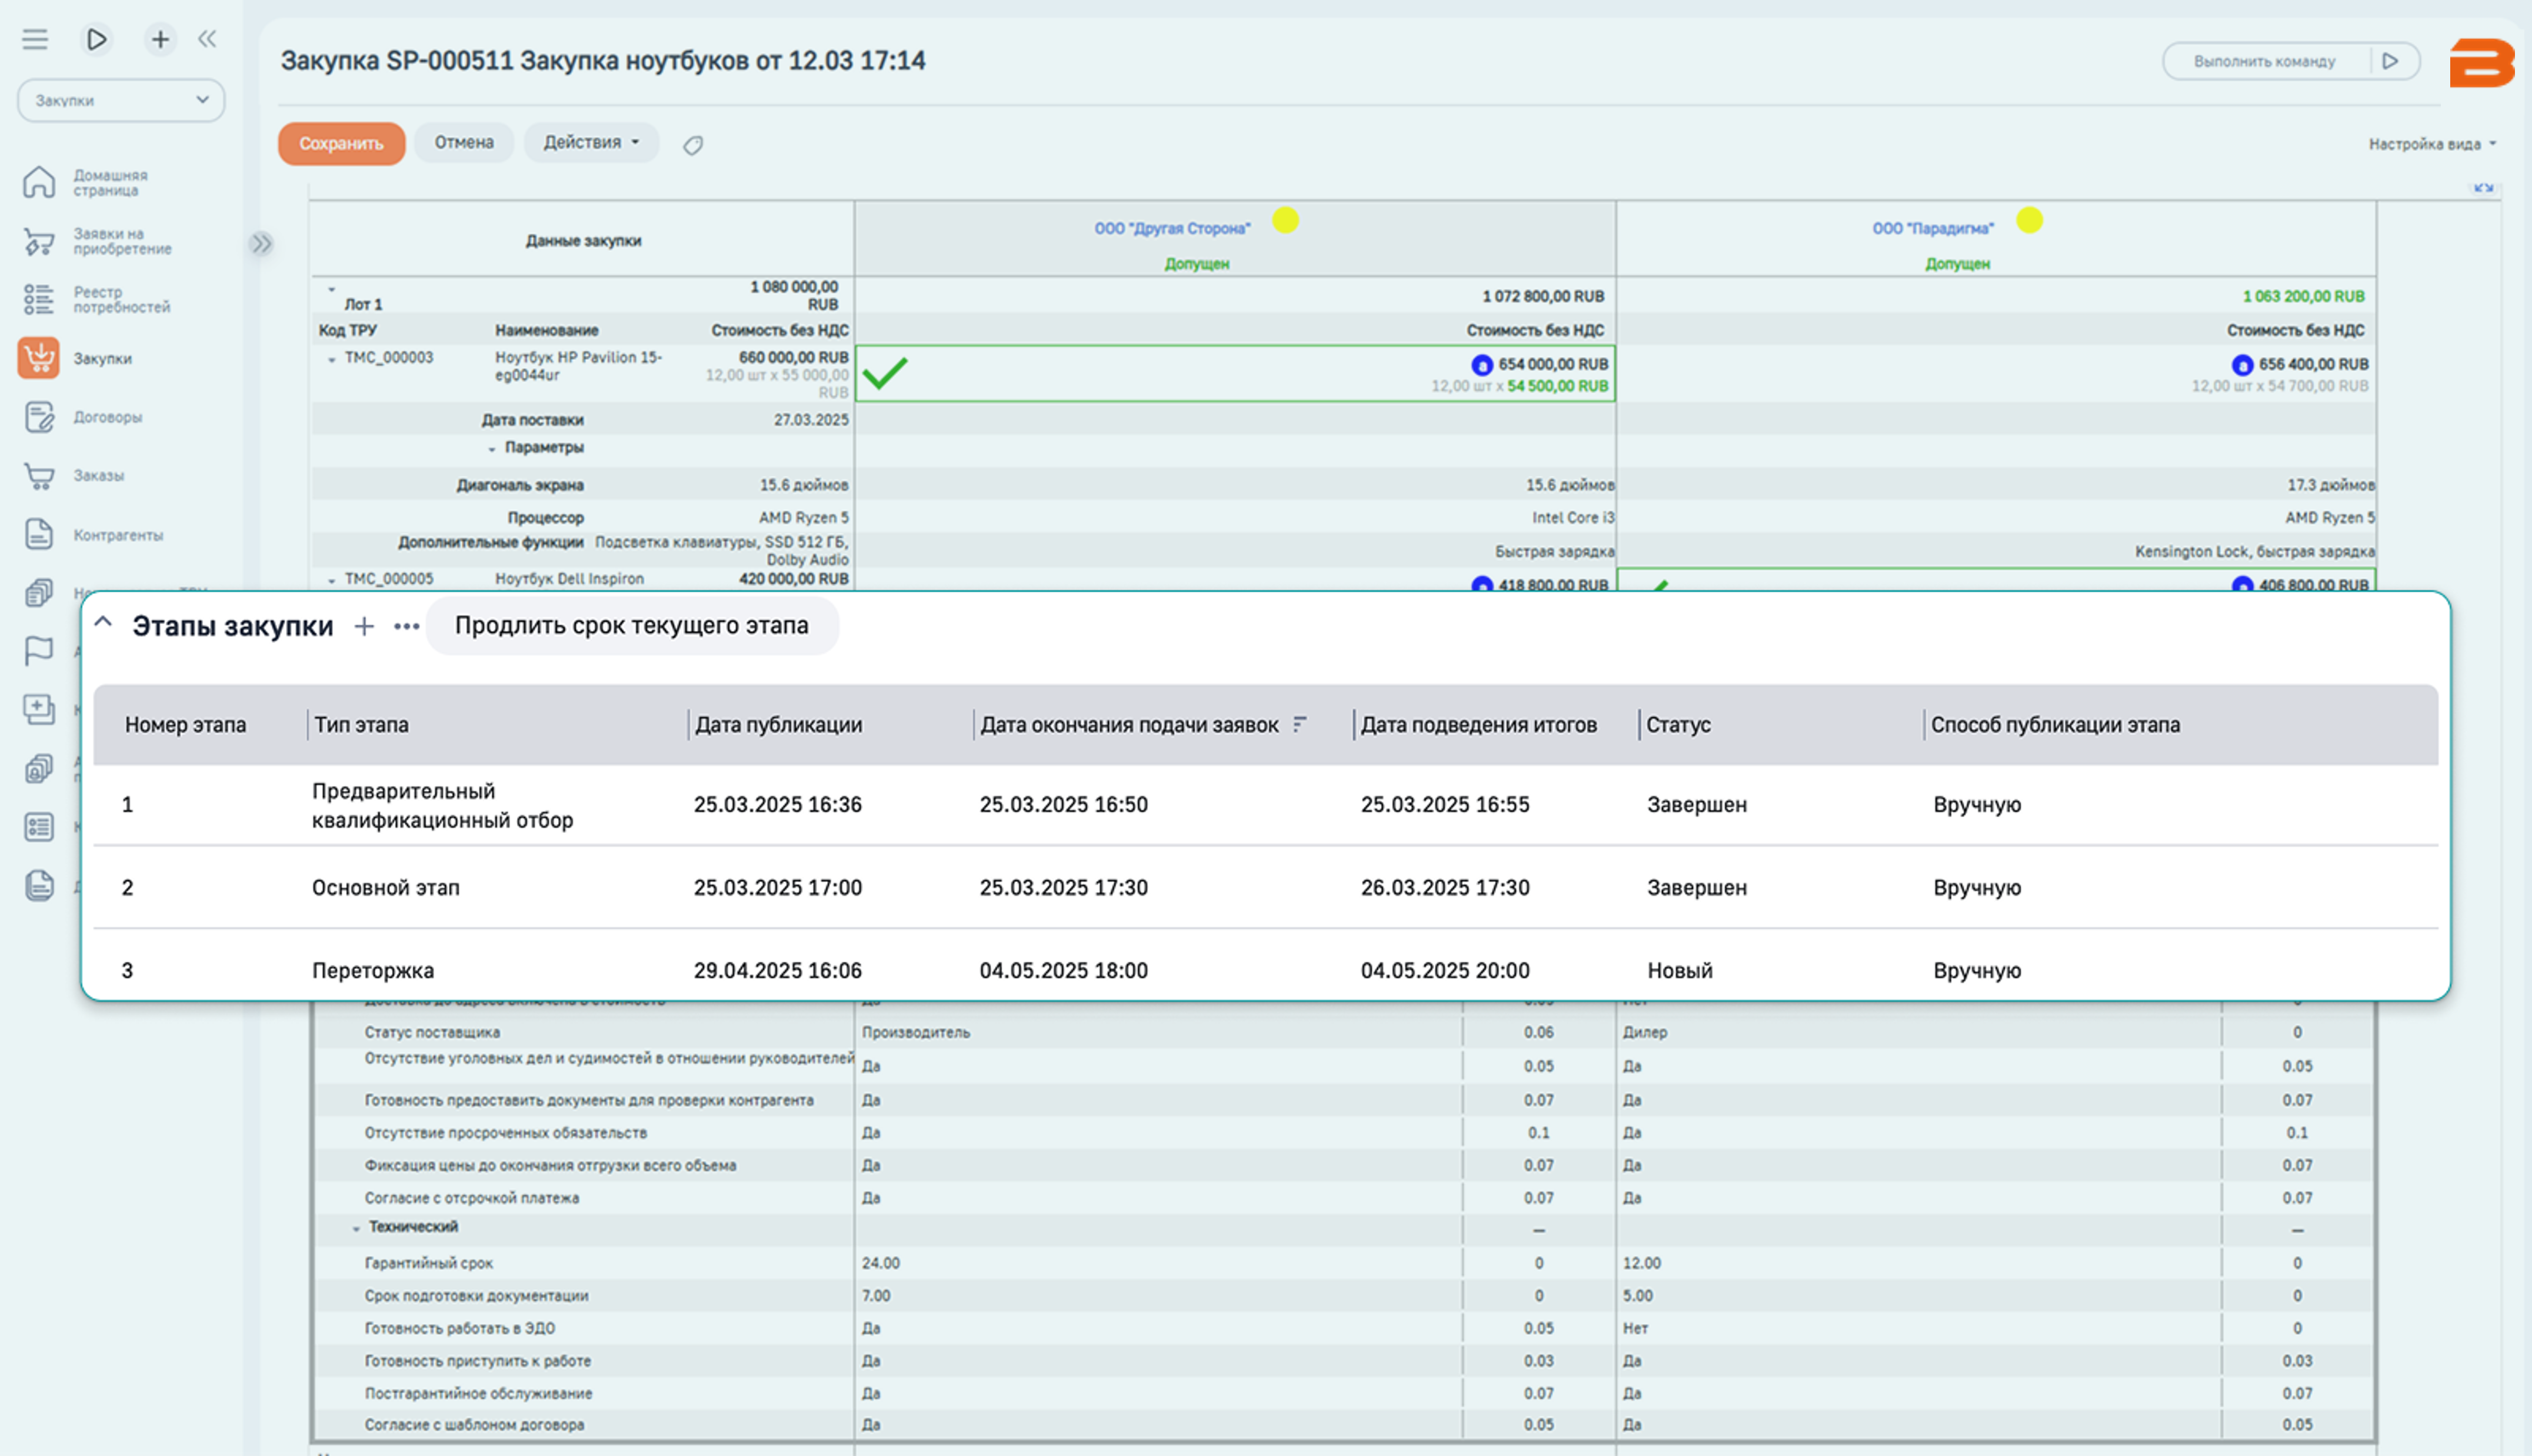Open the hamburger menu icon

coord(35,39)
